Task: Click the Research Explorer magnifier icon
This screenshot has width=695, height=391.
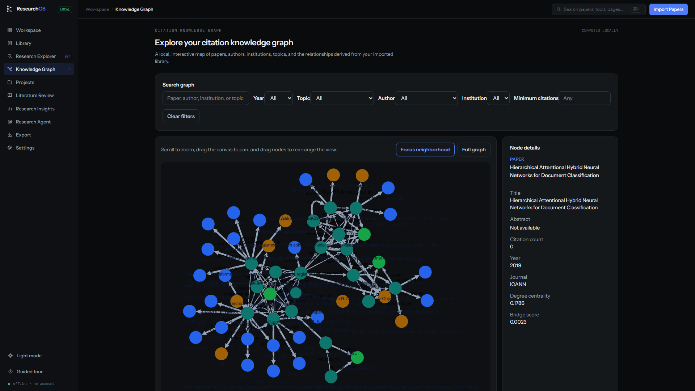Action: [10, 56]
